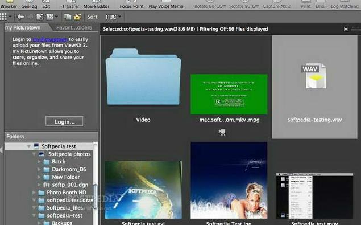Screen dimensions: 361x225
Task: Expand the Batch folder node
Action: 39,162
